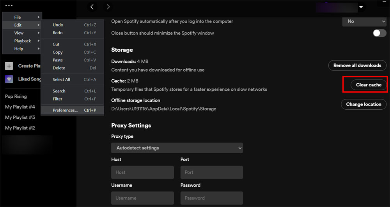Image resolution: width=390 pixels, height=207 pixels.
Task: Open the user account dropdown arrow
Action: tap(361, 7)
